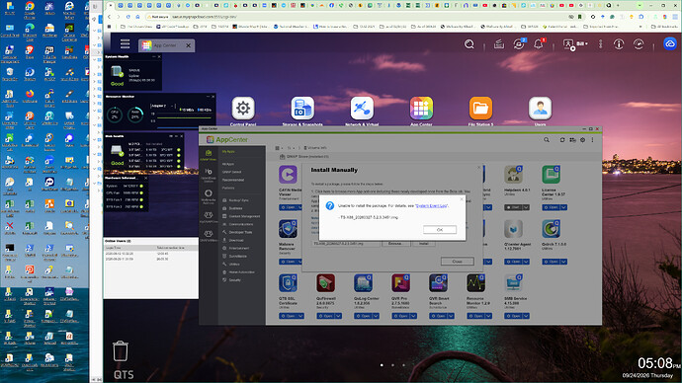Select the App Center tab in QTS taskbar
682x383 pixels.
[166, 45]
